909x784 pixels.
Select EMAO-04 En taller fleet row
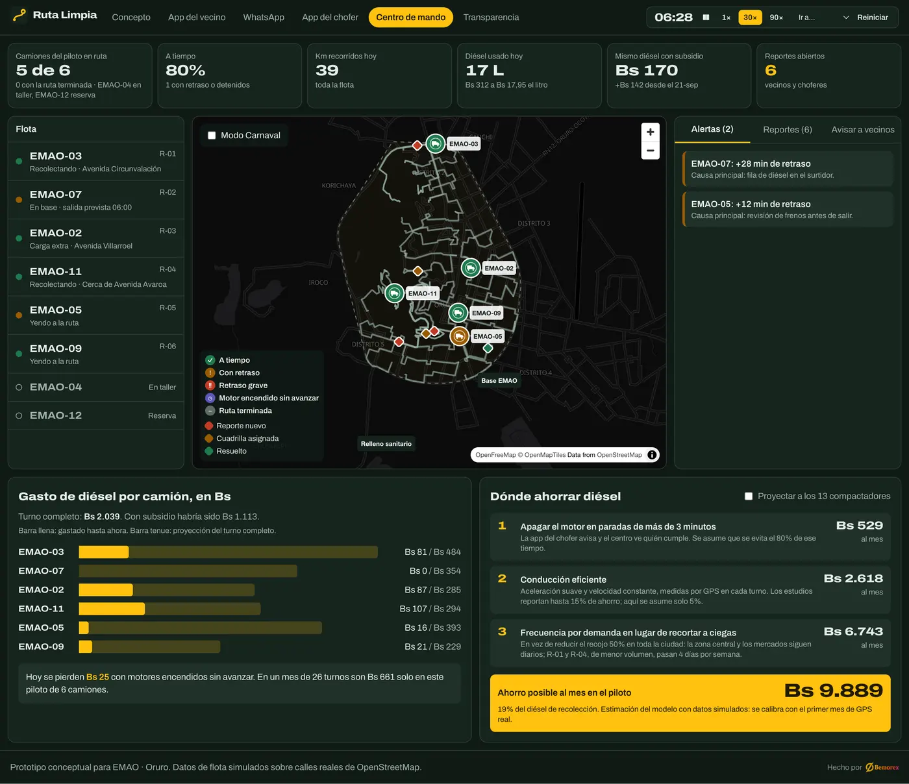[96, 387]
